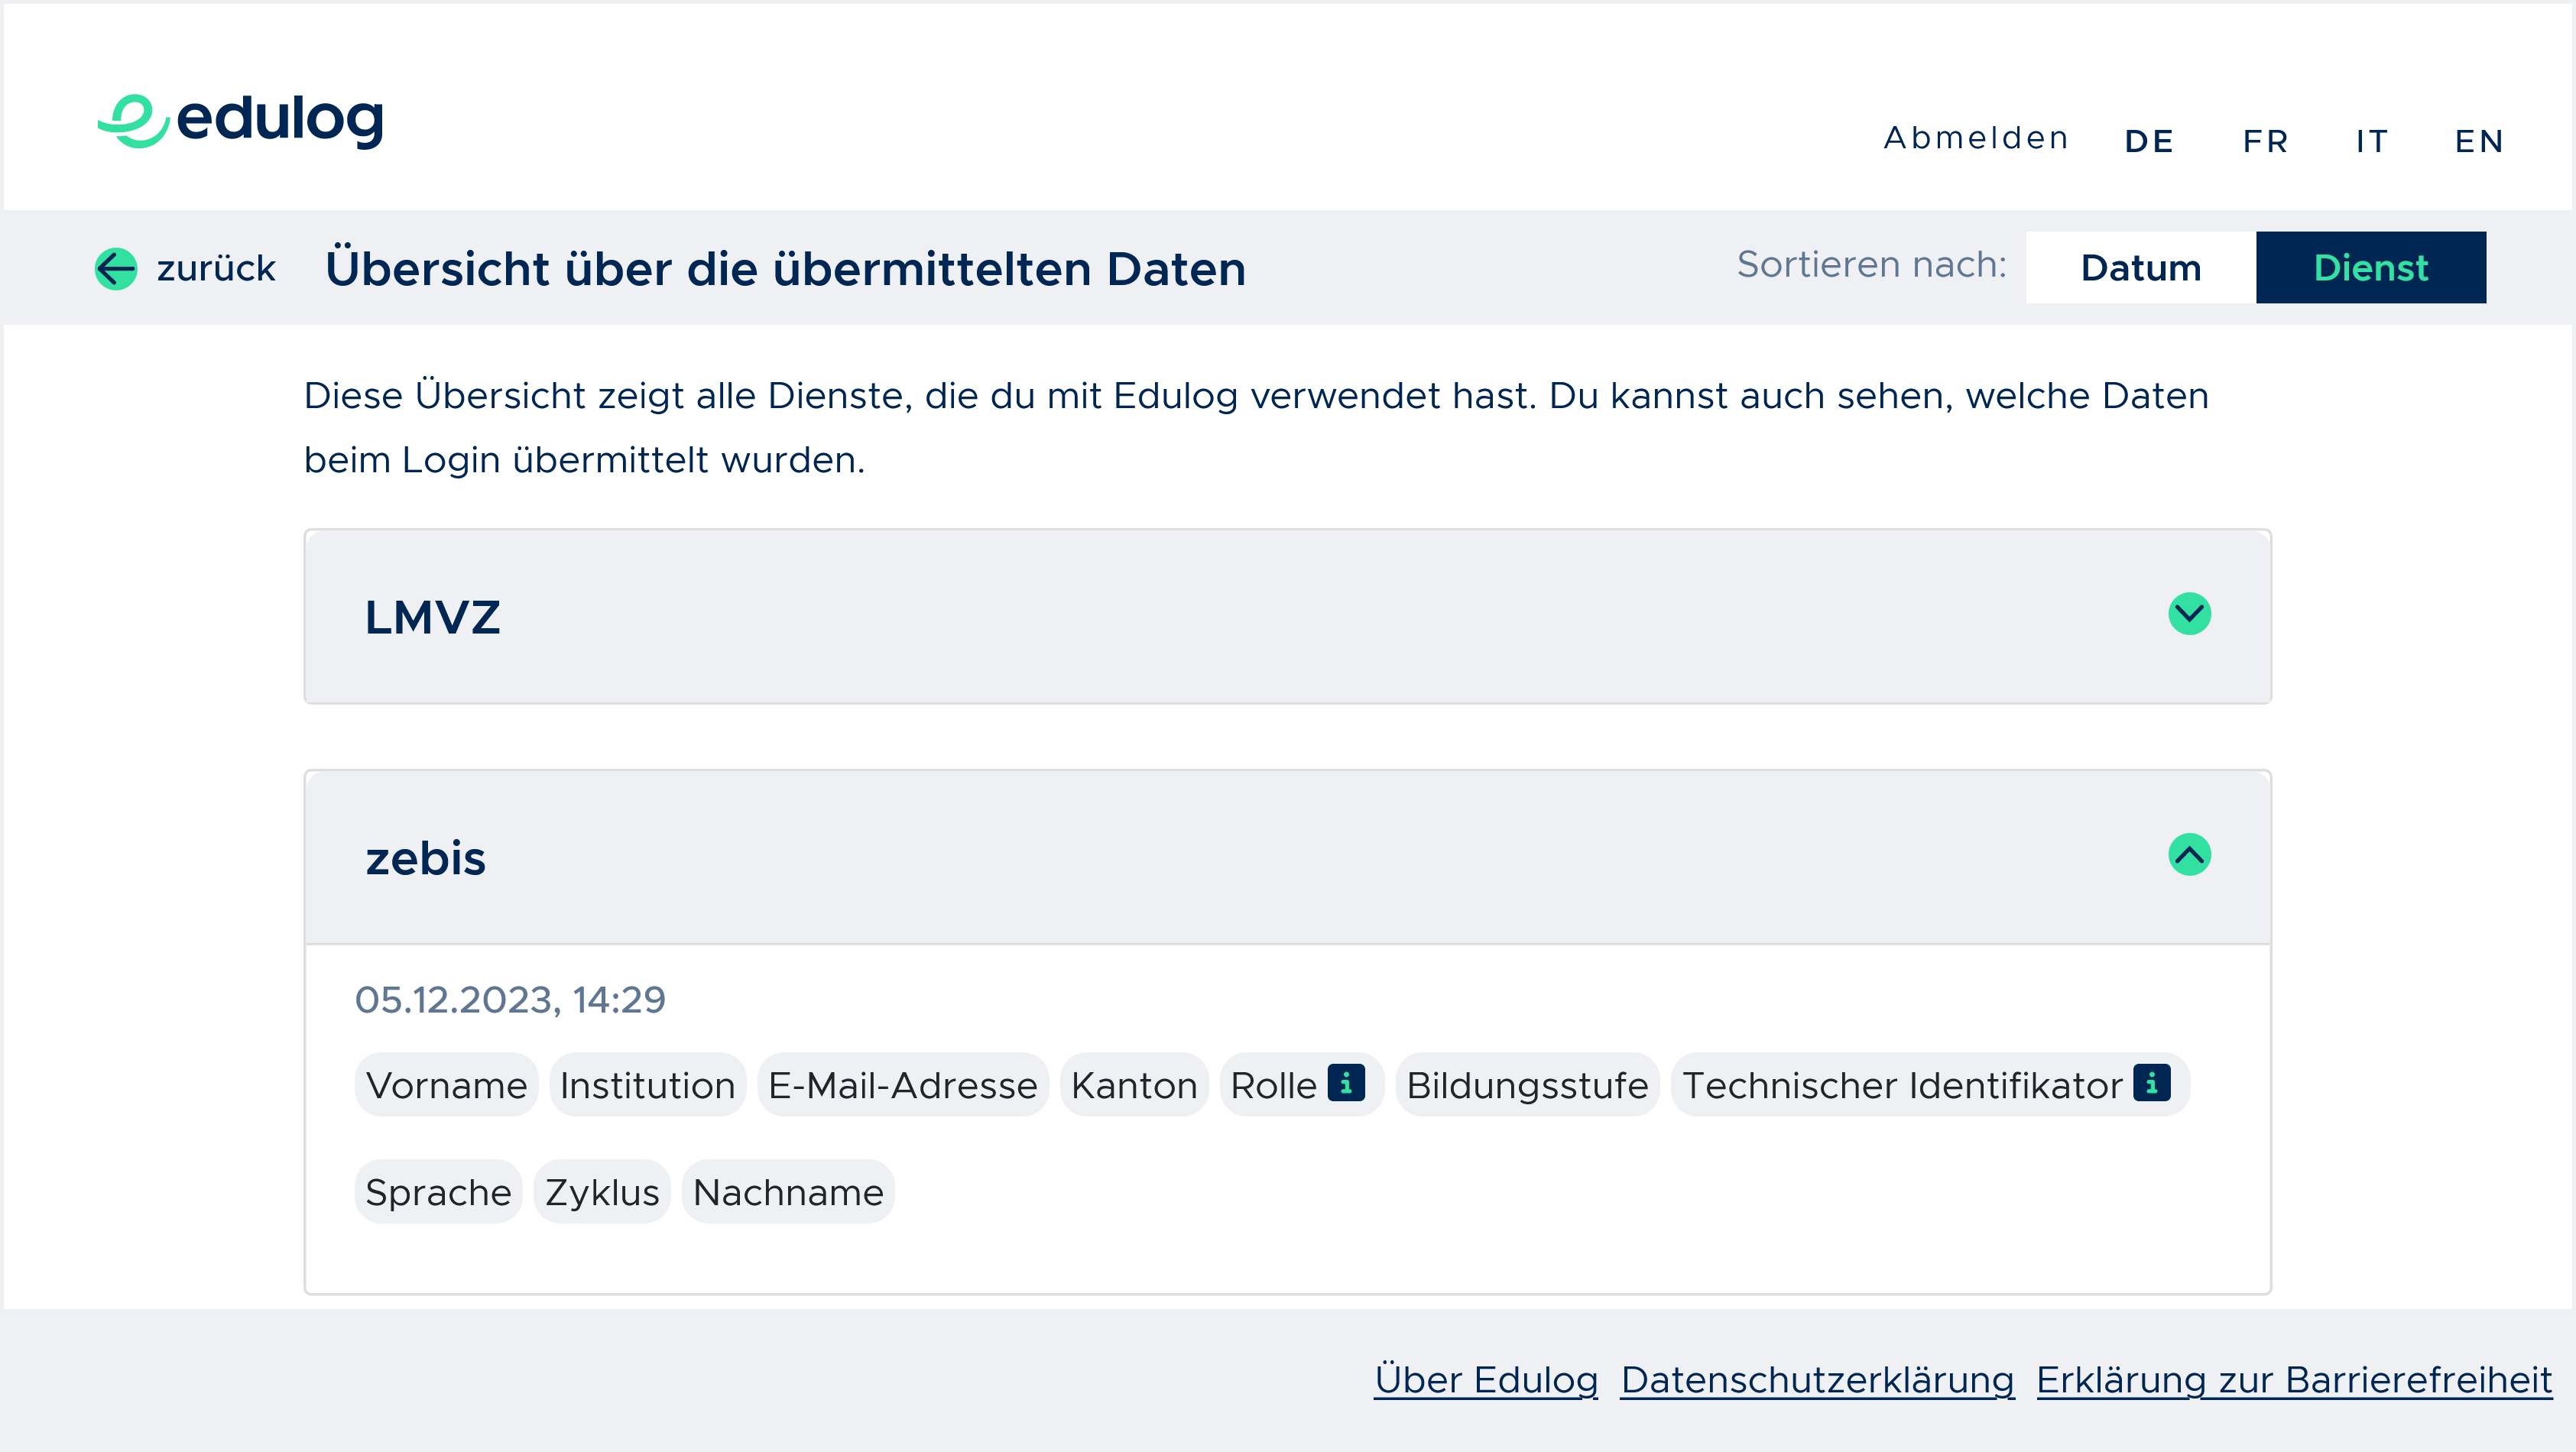Click the Kanton tag
This screenshot has height=1452, width=2576.
click(x=1134, y=1085)
